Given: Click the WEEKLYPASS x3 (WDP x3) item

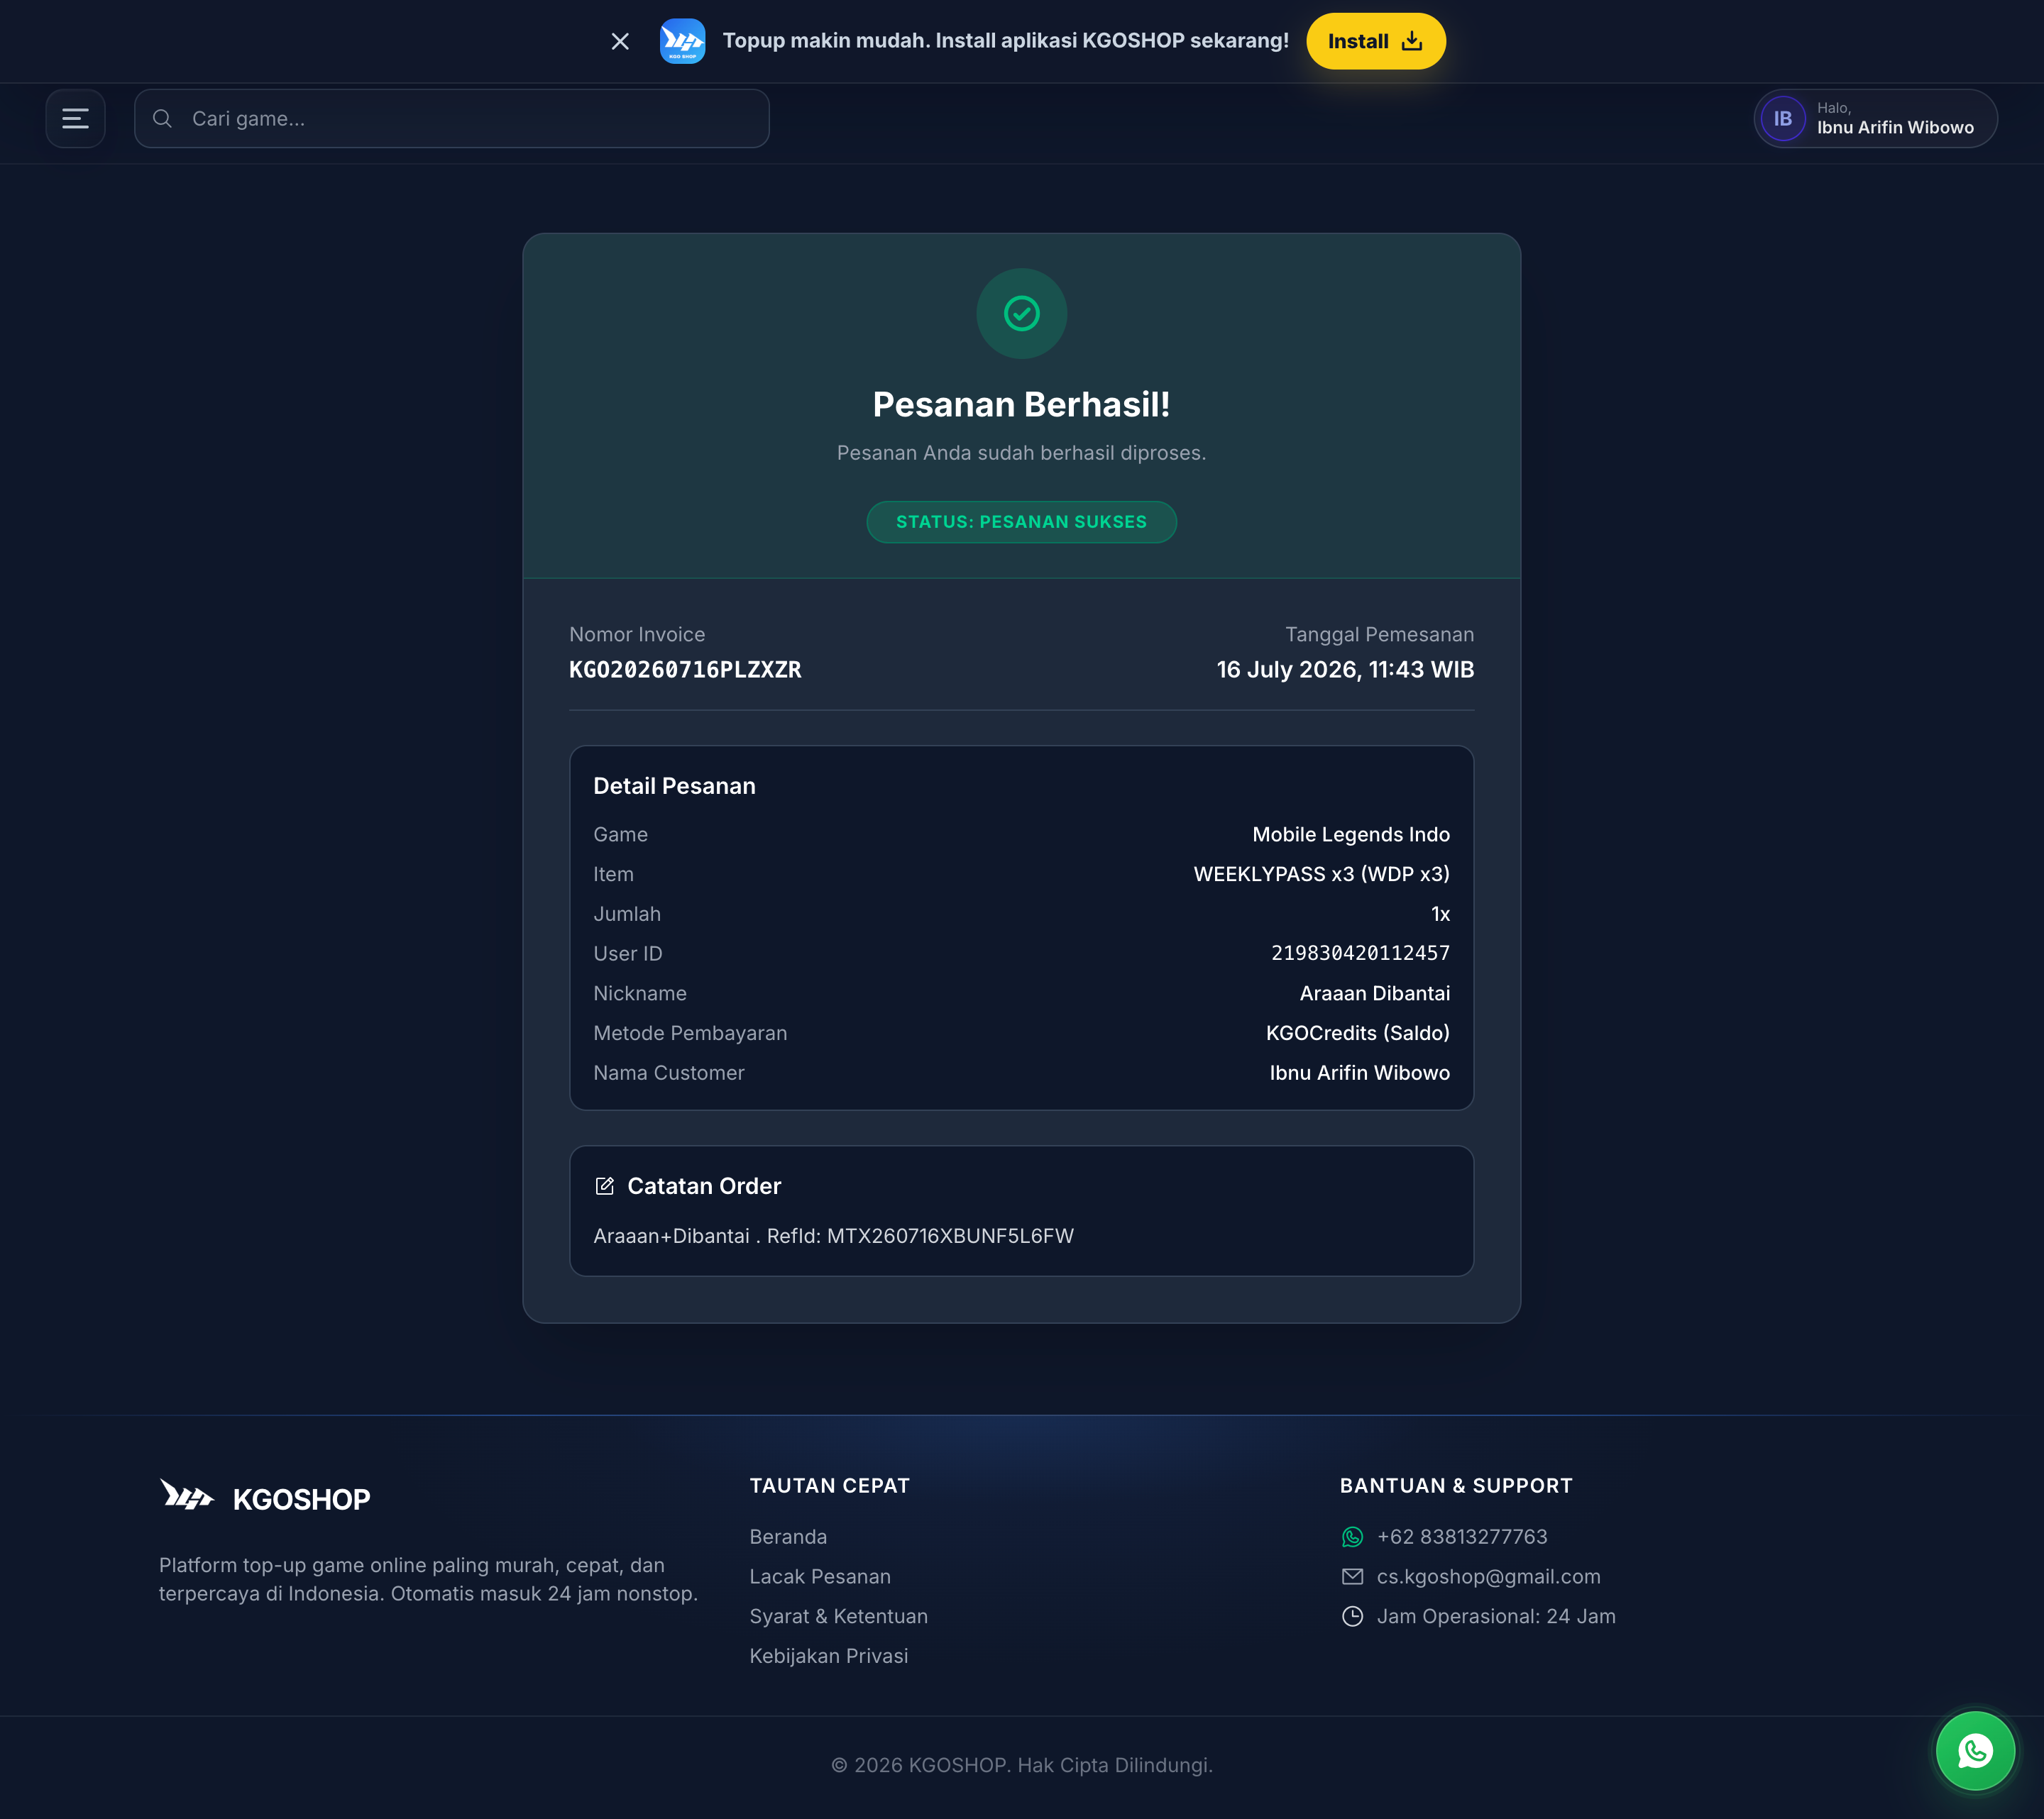Looking at the screenshot, I should coord(1321,875).
